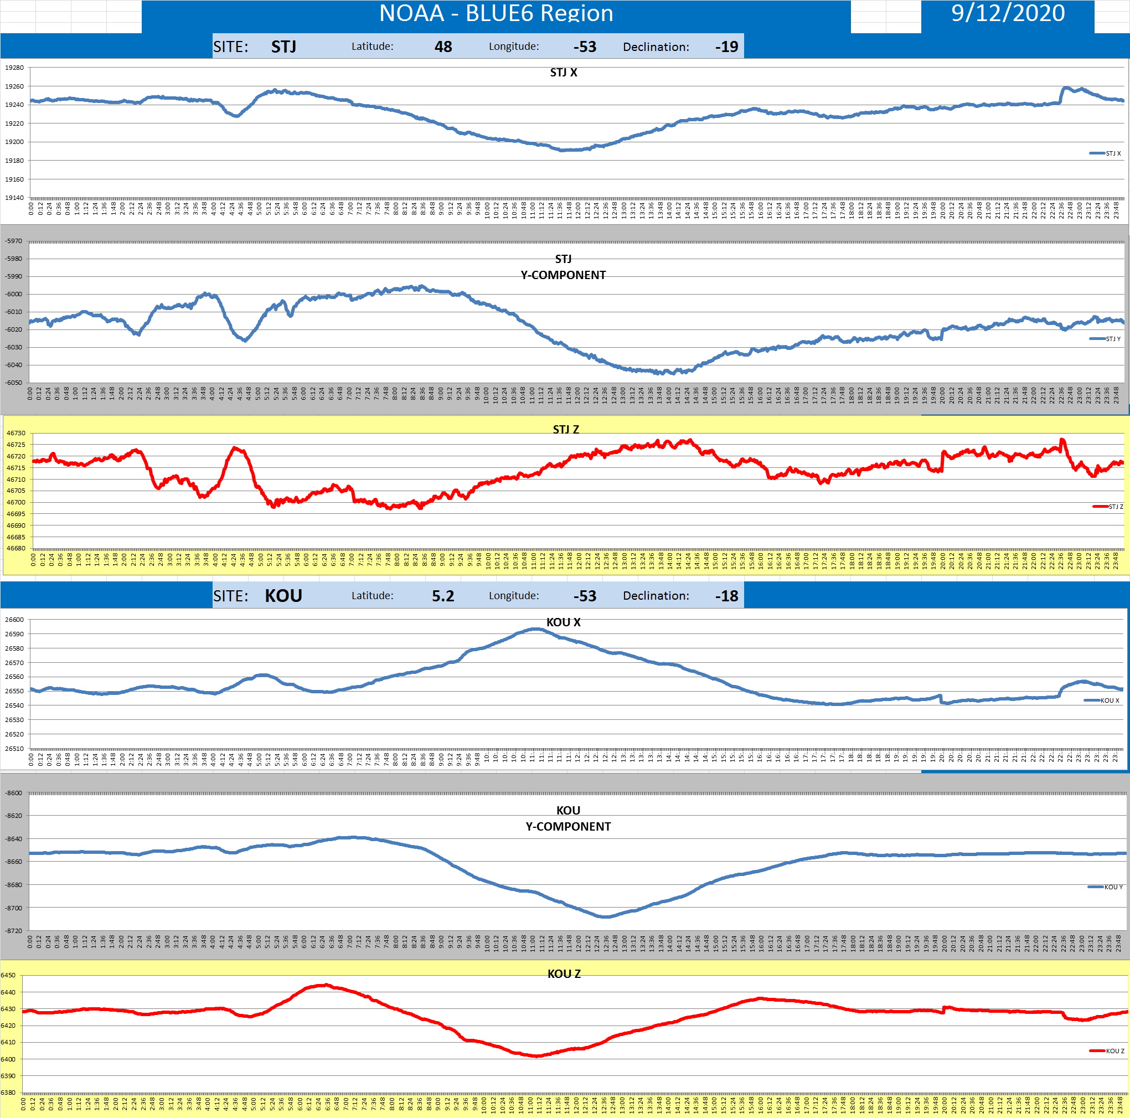
Task: Select the STJ Z chart title
Action: 566,429
